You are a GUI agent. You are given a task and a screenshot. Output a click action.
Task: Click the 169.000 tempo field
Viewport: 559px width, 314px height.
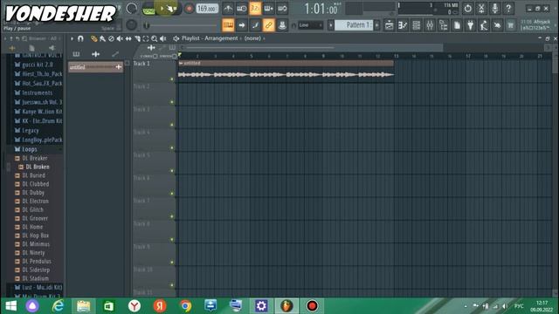[x=207, y=8]
